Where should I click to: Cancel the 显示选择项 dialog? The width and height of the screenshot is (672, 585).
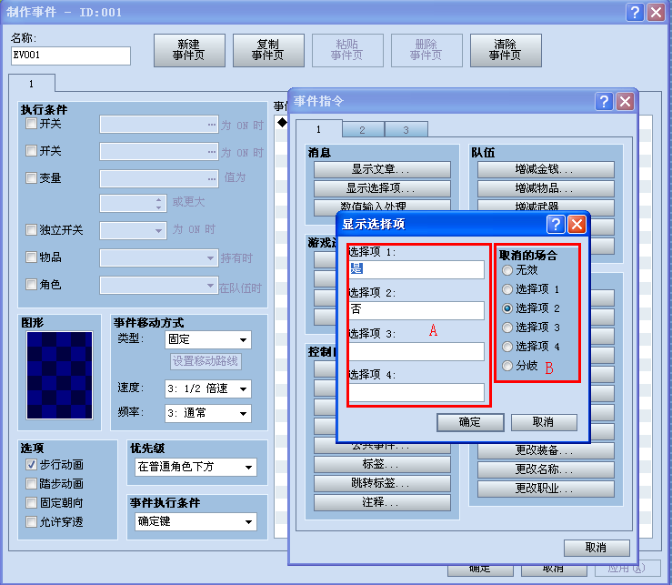(544, 422)
